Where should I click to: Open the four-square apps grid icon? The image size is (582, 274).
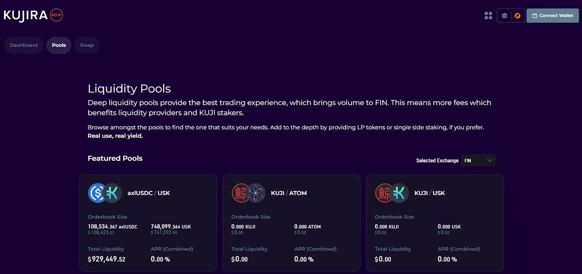488,16
